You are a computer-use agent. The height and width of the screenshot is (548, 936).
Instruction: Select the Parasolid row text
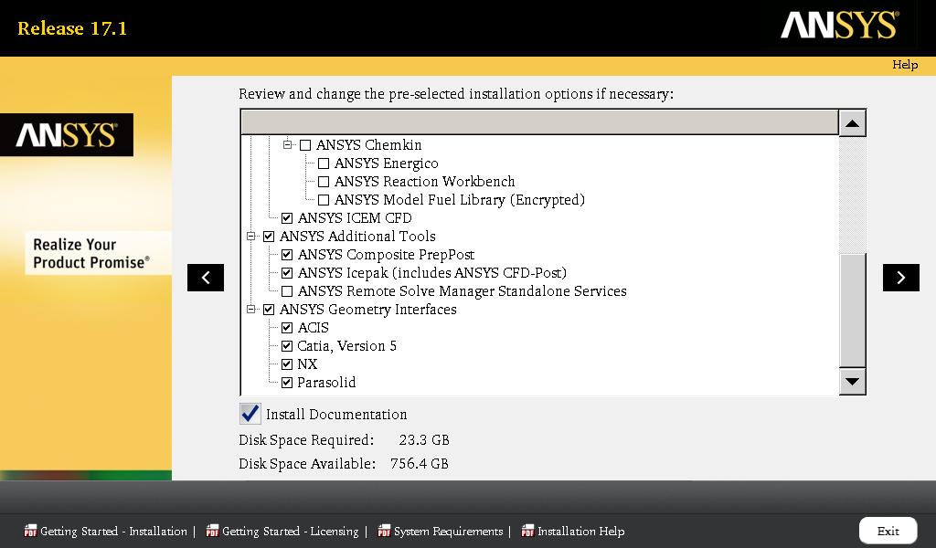pos(326,382)
